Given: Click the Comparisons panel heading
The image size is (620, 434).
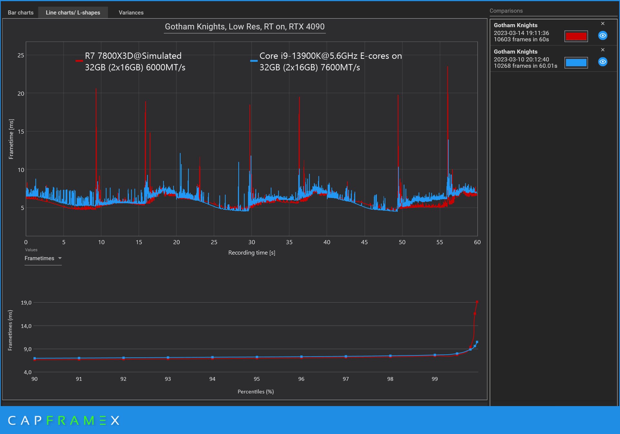Looking at the screenshot, I should tap(506, 11).
